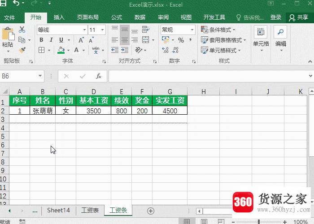314x224 pixels.
Task: Click 告诉我 search box
Action: [250, 17]
